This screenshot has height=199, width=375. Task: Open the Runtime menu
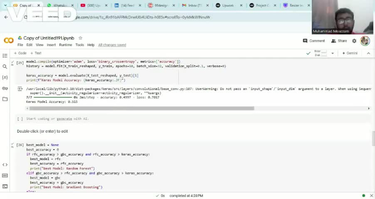pyautogui.click(x=66, y=45)
